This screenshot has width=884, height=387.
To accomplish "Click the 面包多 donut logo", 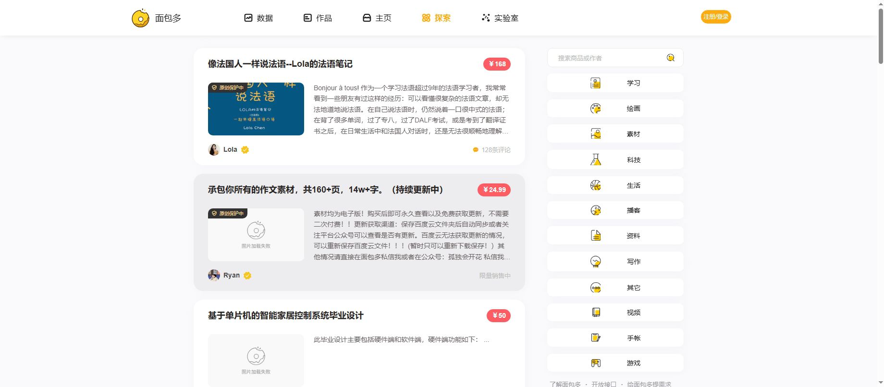I will tap(140, 18).
